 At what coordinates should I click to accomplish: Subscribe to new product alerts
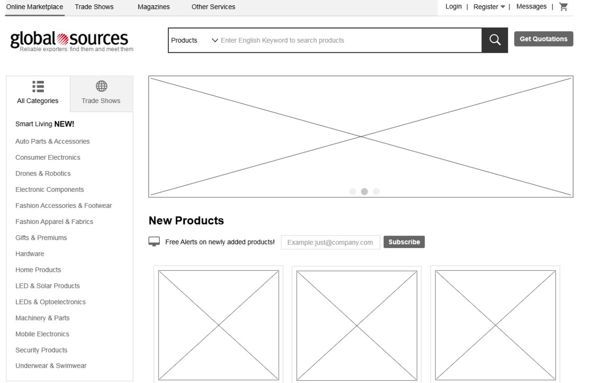403,242
